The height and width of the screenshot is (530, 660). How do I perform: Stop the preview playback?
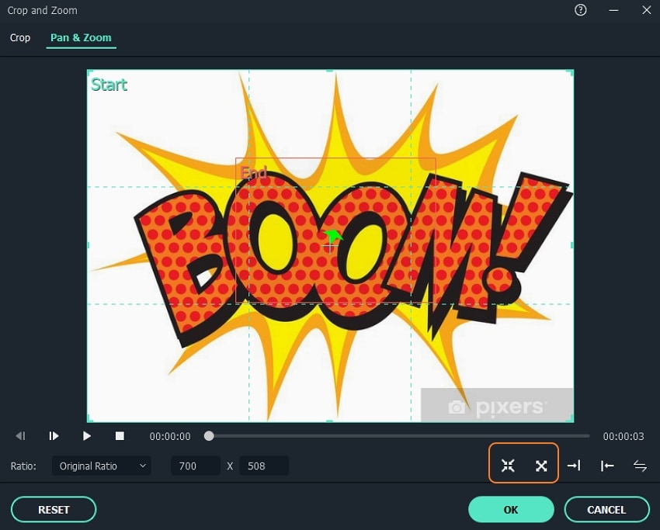click(120, 436)
